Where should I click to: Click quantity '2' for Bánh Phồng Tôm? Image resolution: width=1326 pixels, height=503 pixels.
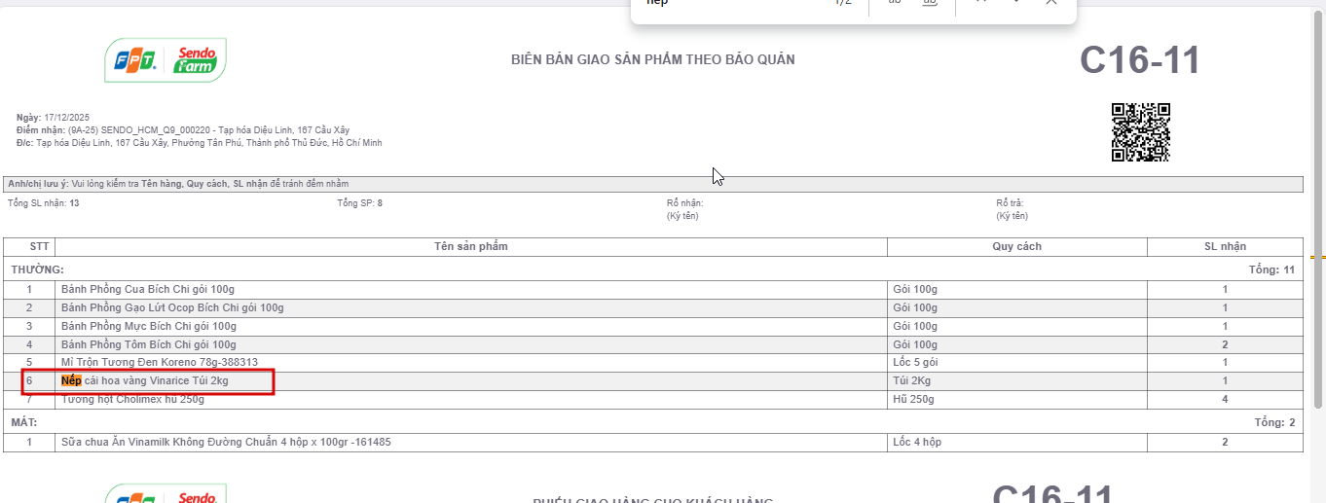[1225, 344]
